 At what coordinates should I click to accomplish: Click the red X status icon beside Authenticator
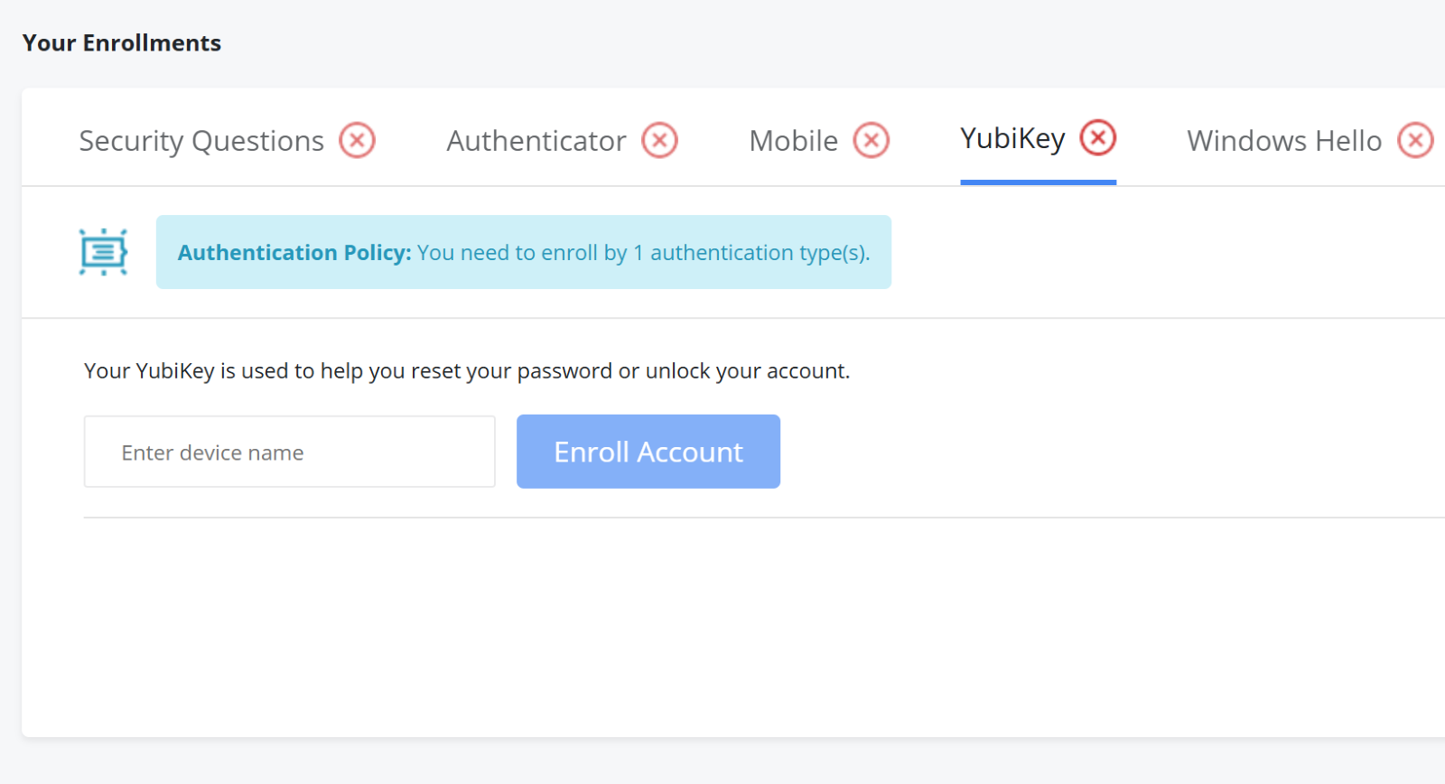pos(660,140)
